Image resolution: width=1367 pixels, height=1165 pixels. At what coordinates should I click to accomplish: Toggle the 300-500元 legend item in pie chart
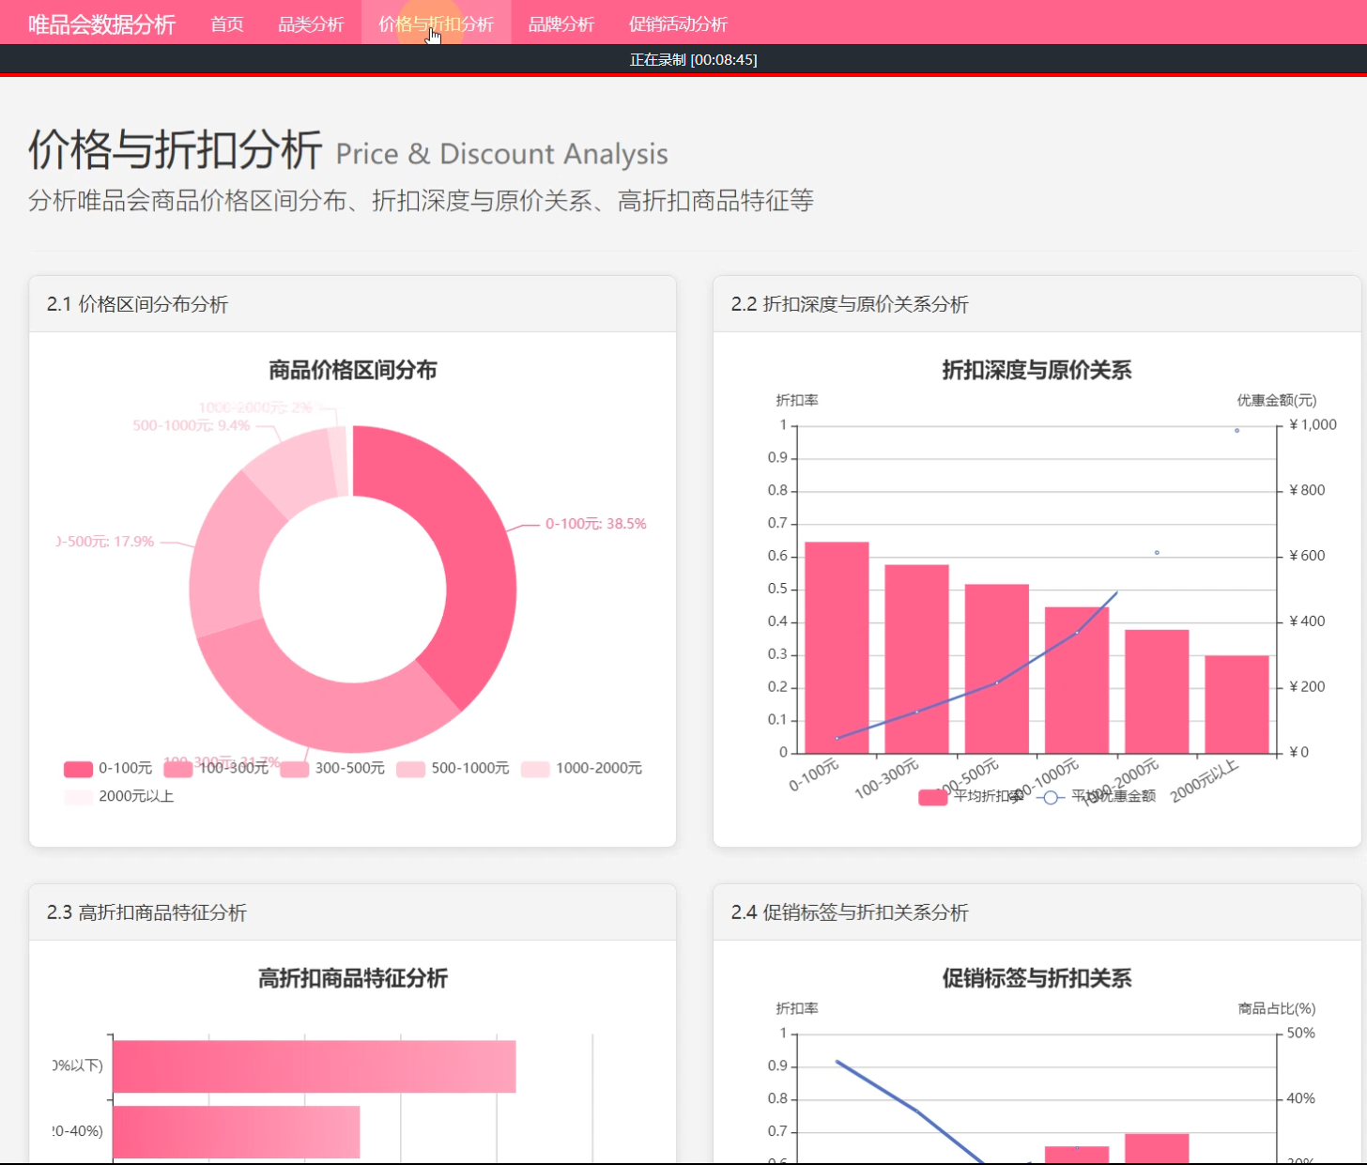pyautogui.click(x=332, y=769)
